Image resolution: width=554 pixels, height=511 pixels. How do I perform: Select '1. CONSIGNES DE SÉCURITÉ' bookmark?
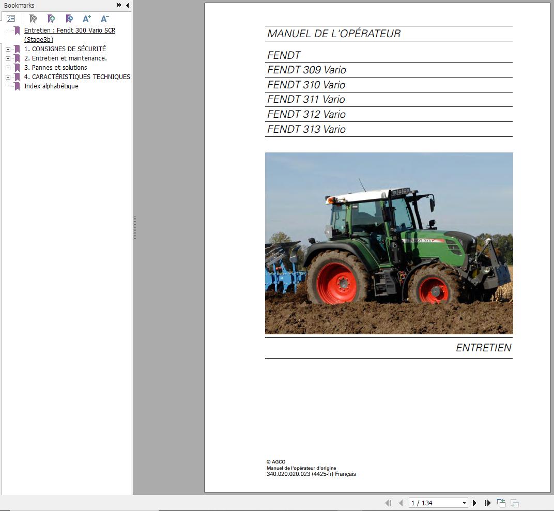coord(65,49)
